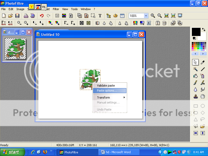Expand the Transform submenu arrow

coord(124,97)
